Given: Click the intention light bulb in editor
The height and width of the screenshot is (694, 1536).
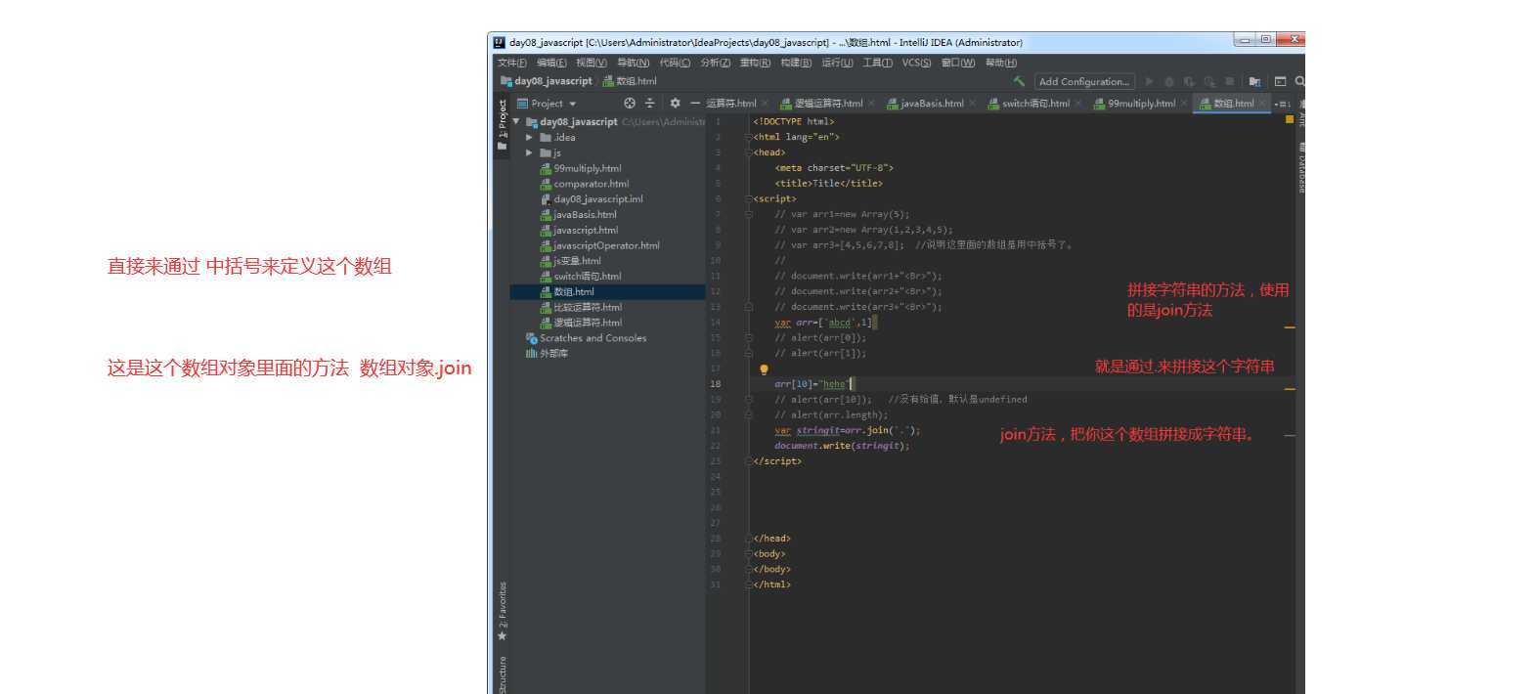Looking at the screenshot, I should tap(764, 369).
